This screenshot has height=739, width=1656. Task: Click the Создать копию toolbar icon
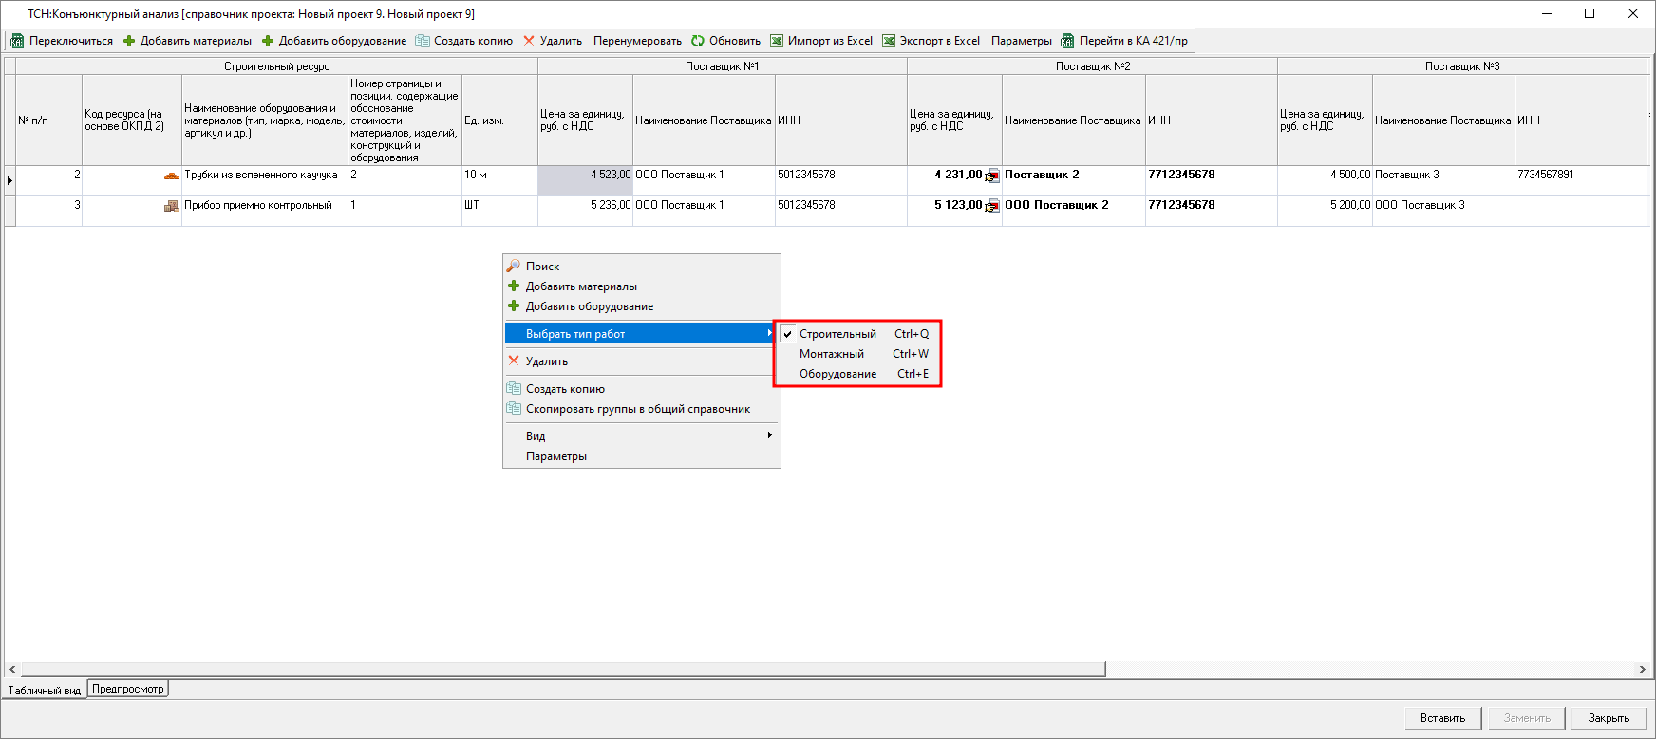tap(423, 41)
